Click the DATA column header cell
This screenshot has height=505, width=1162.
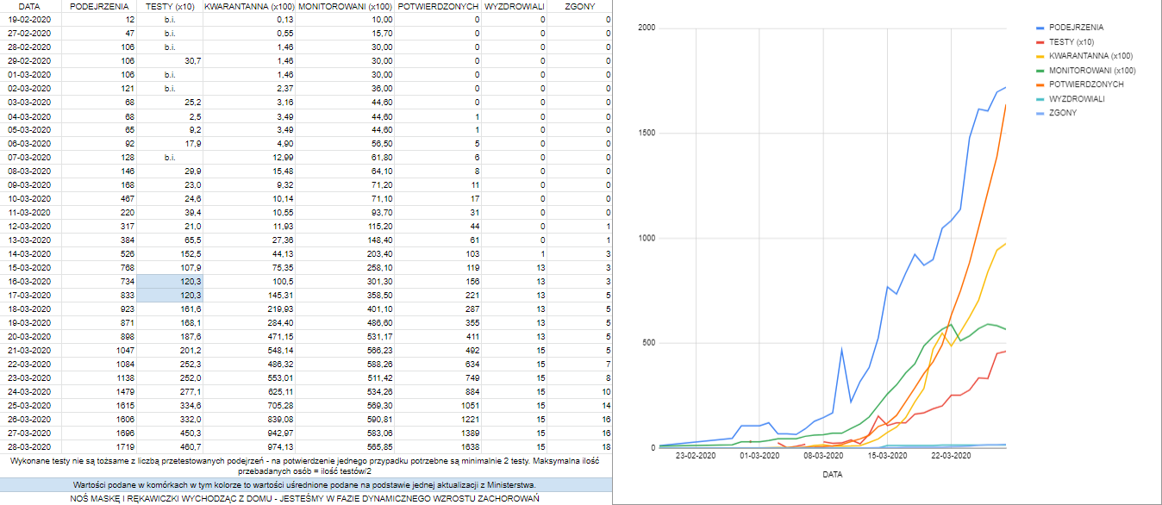29,6
